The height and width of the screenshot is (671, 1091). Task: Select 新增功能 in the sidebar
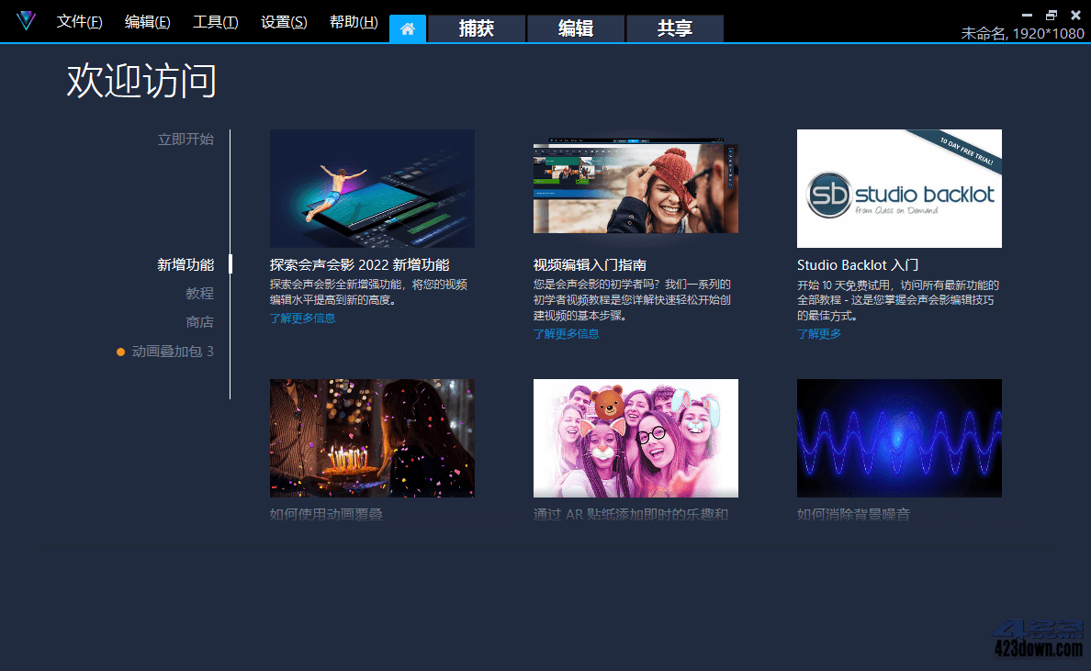[188, 263]
